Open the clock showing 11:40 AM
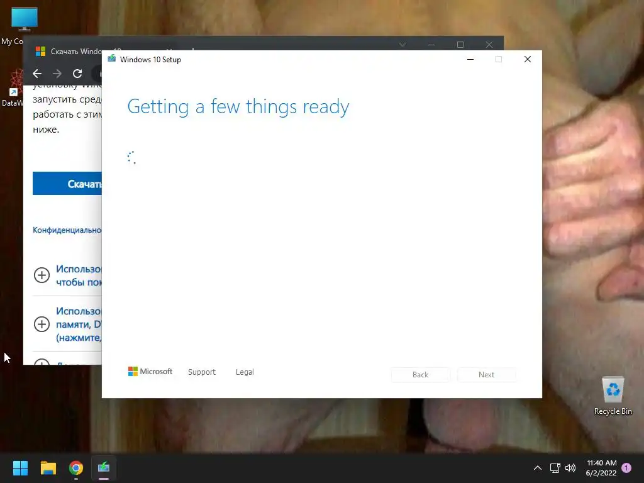Image resolution: width=644 pixels, height=483 pixels. pos(601,468)
